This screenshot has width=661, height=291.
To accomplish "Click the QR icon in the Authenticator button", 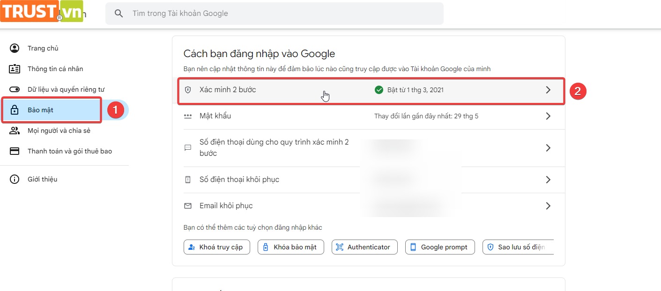I will pos(340,247).
